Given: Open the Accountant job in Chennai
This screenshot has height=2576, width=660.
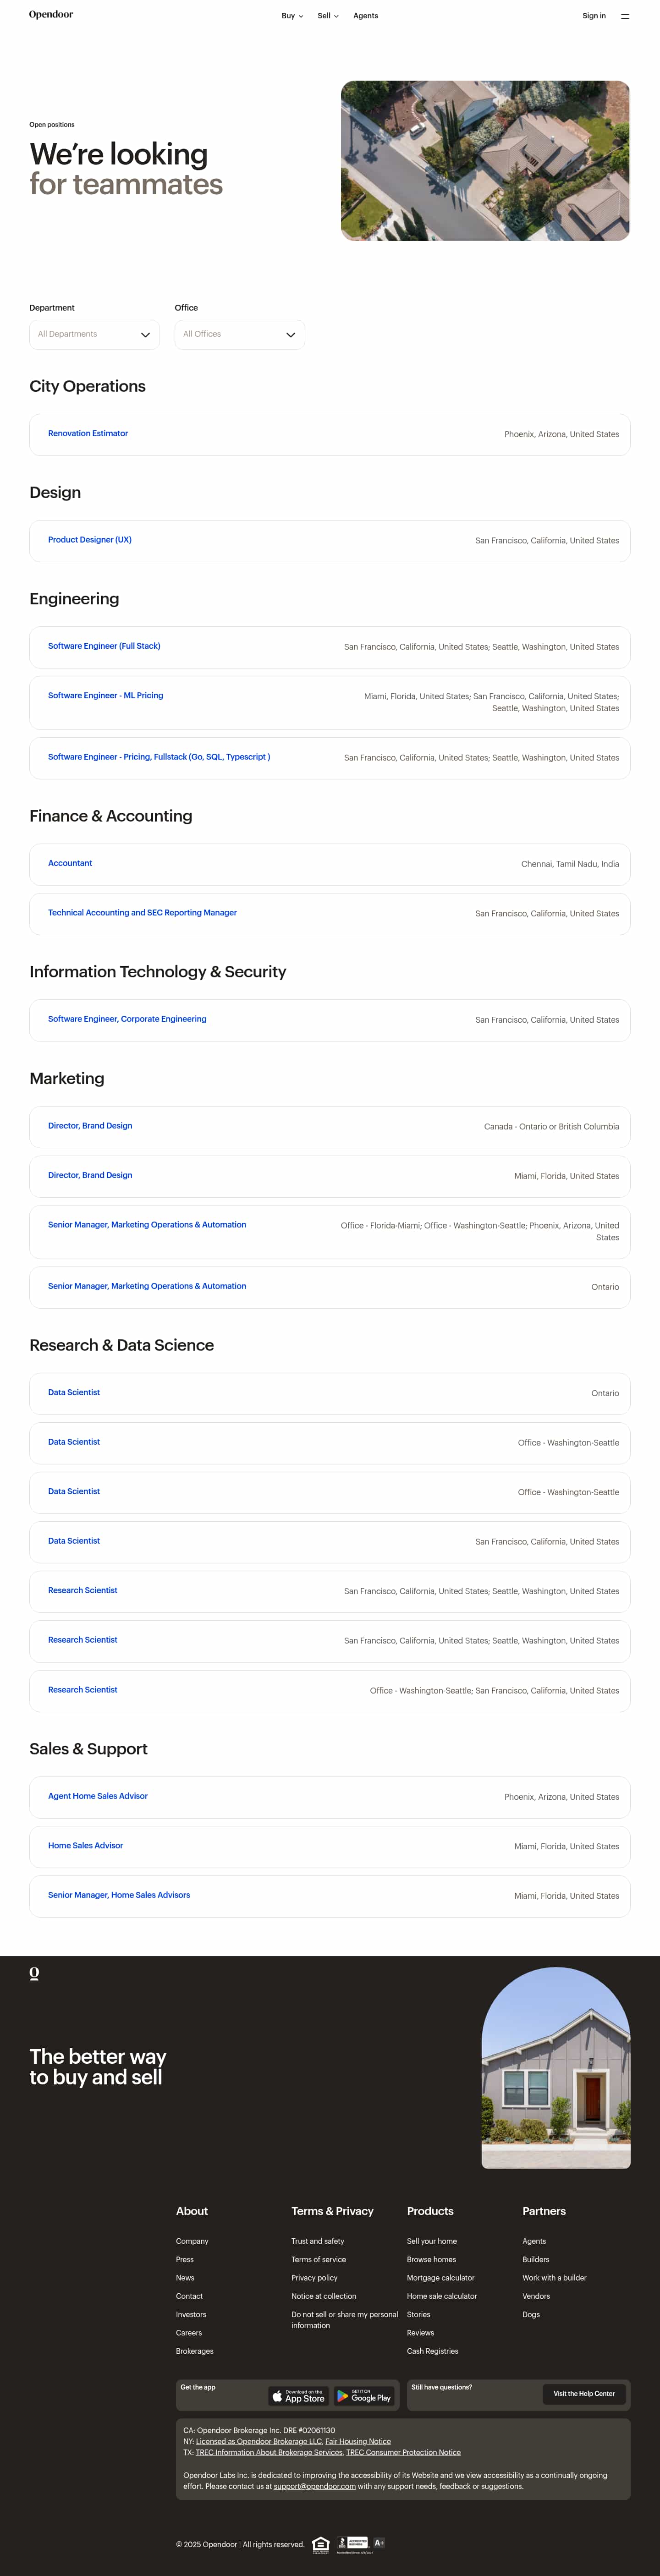Looking at the screenshot, I should click(x=70, y=863).
